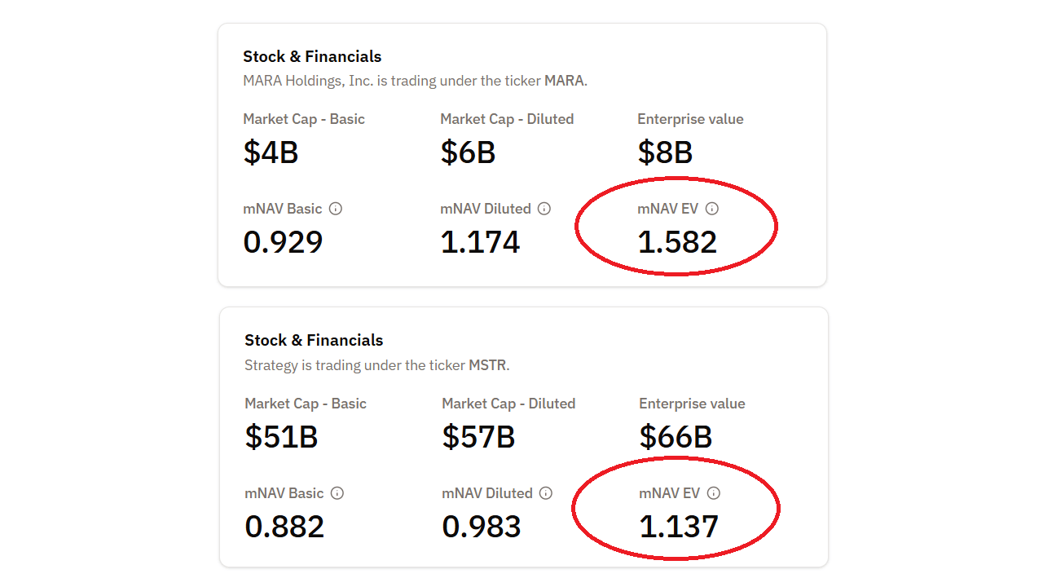This screenshot has height=587, width=1043.
Task: Click the mNAV EV info icon in MARA card
Action: point(712,209)
